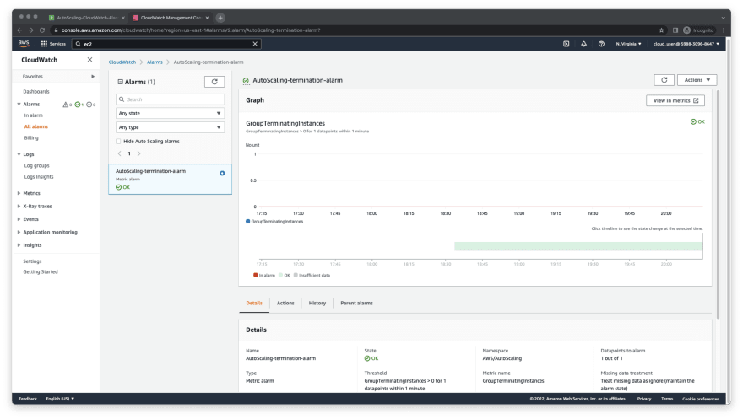Select All alarms in the sidebar

(36, 126)
